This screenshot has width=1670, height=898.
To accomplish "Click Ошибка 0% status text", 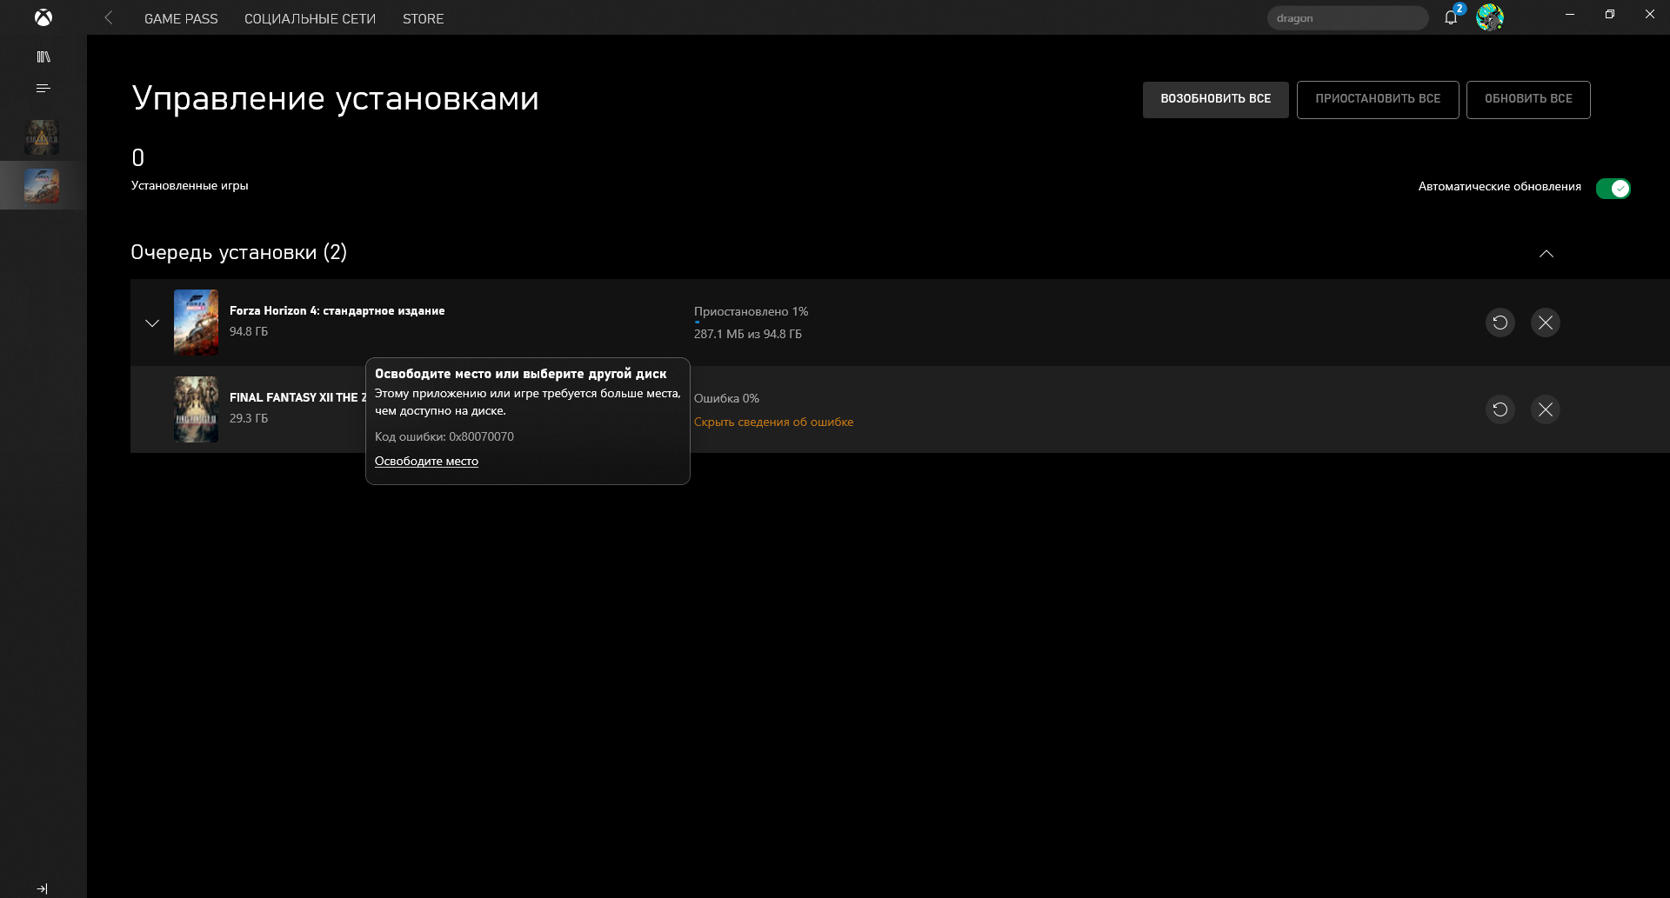I will 726,398.
